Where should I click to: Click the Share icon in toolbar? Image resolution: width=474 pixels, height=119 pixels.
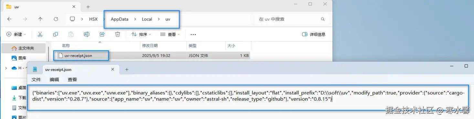click(102, 34)
